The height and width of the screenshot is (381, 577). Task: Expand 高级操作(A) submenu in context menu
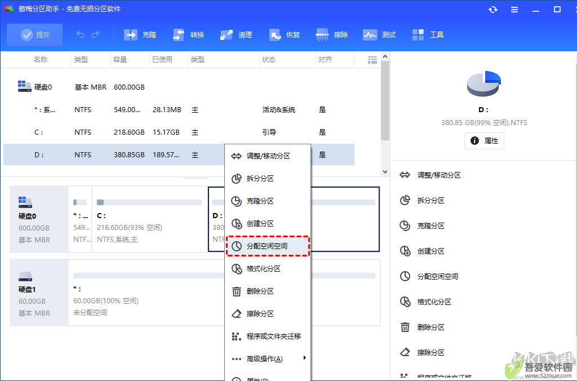coord(268,358)
